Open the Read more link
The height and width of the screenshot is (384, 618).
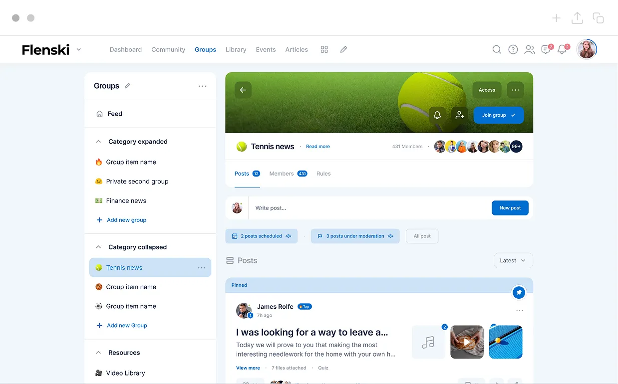click(317, 147)
